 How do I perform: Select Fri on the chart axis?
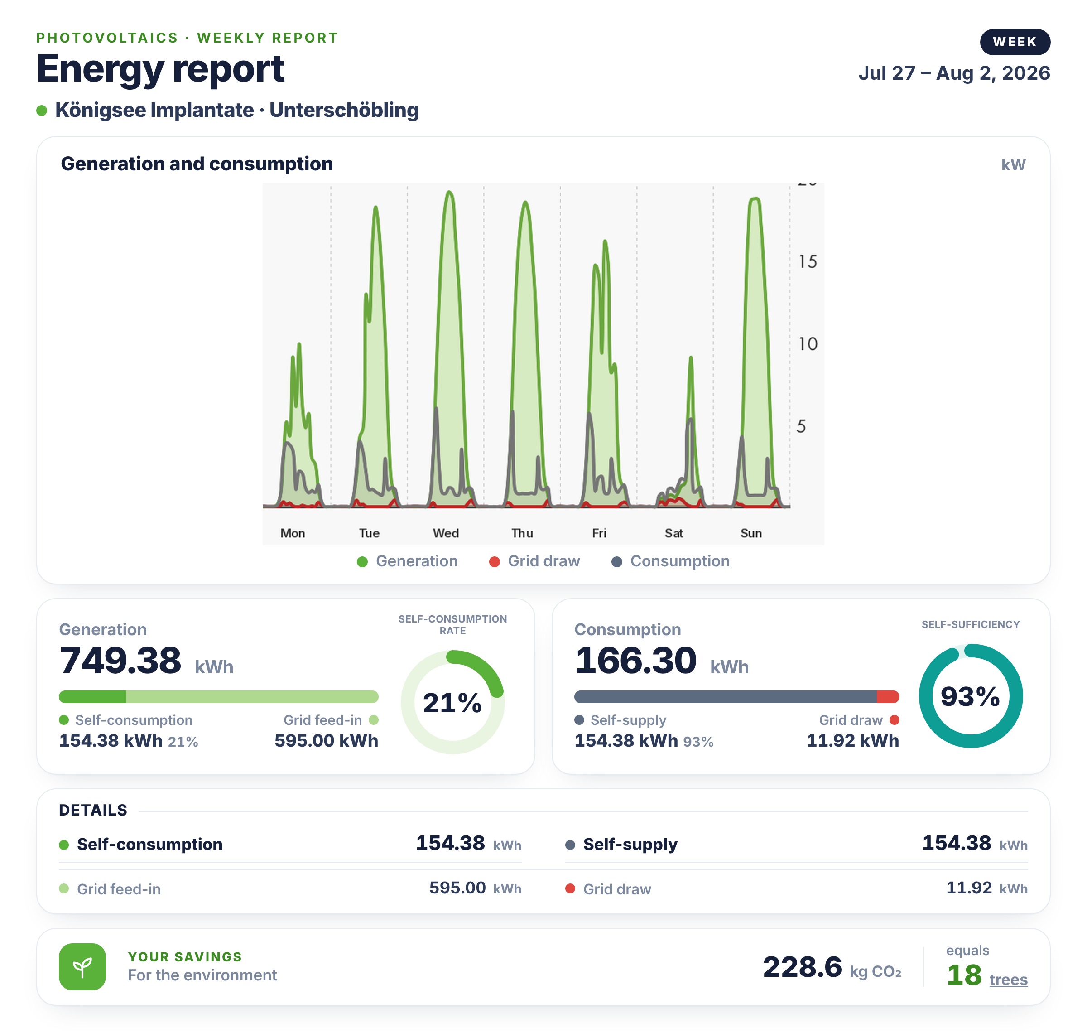(599, 533)
